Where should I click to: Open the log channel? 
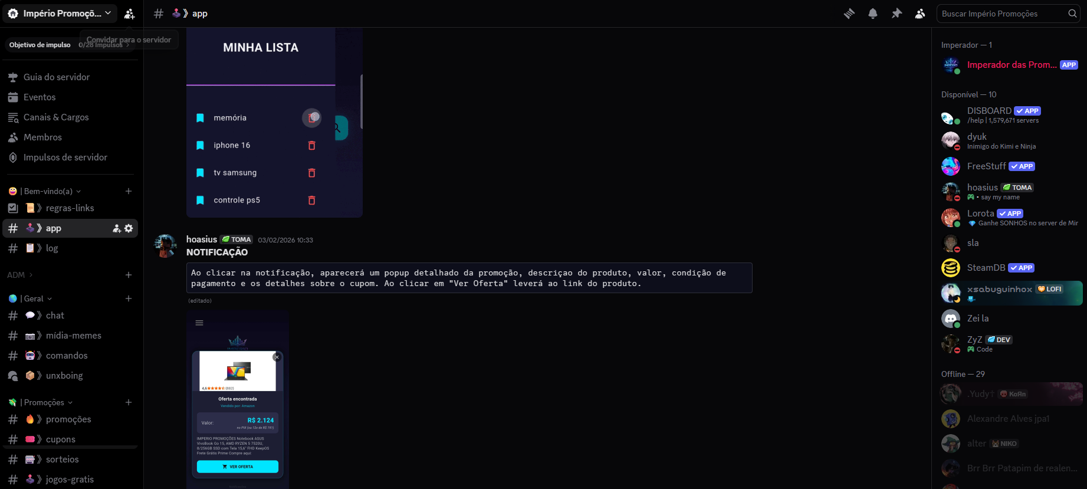click(70, 248)
